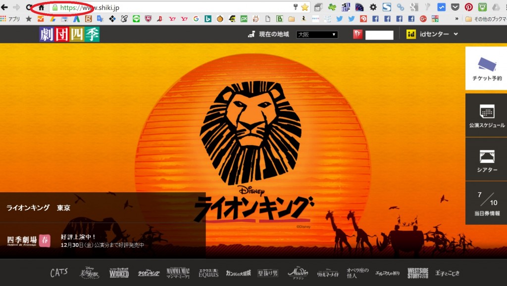This screenshot has height=286, width=507.
Task: Select the オペラ座の怪人 show logo
Action: [x=357, y=273]
